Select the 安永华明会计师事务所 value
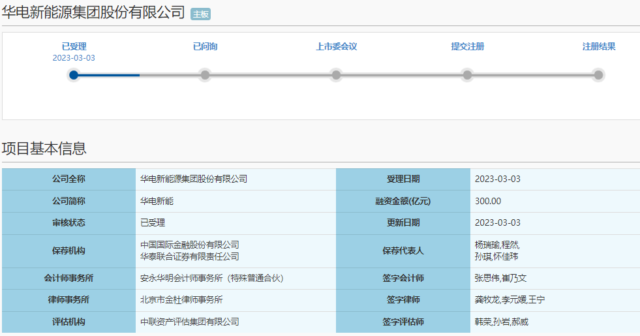Screen dimensions: 640x336 pos(211,279)
